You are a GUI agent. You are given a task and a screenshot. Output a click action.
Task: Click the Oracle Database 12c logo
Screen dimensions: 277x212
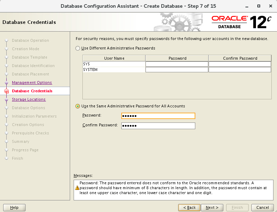coord(241,22)
